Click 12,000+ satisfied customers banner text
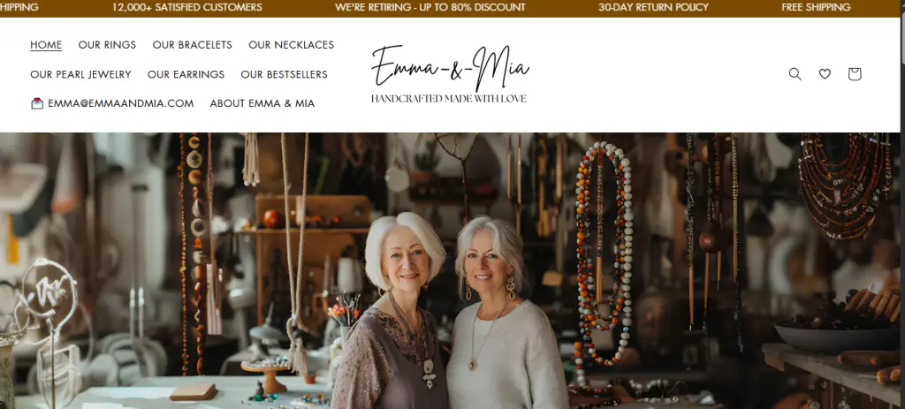 (187, 7)
